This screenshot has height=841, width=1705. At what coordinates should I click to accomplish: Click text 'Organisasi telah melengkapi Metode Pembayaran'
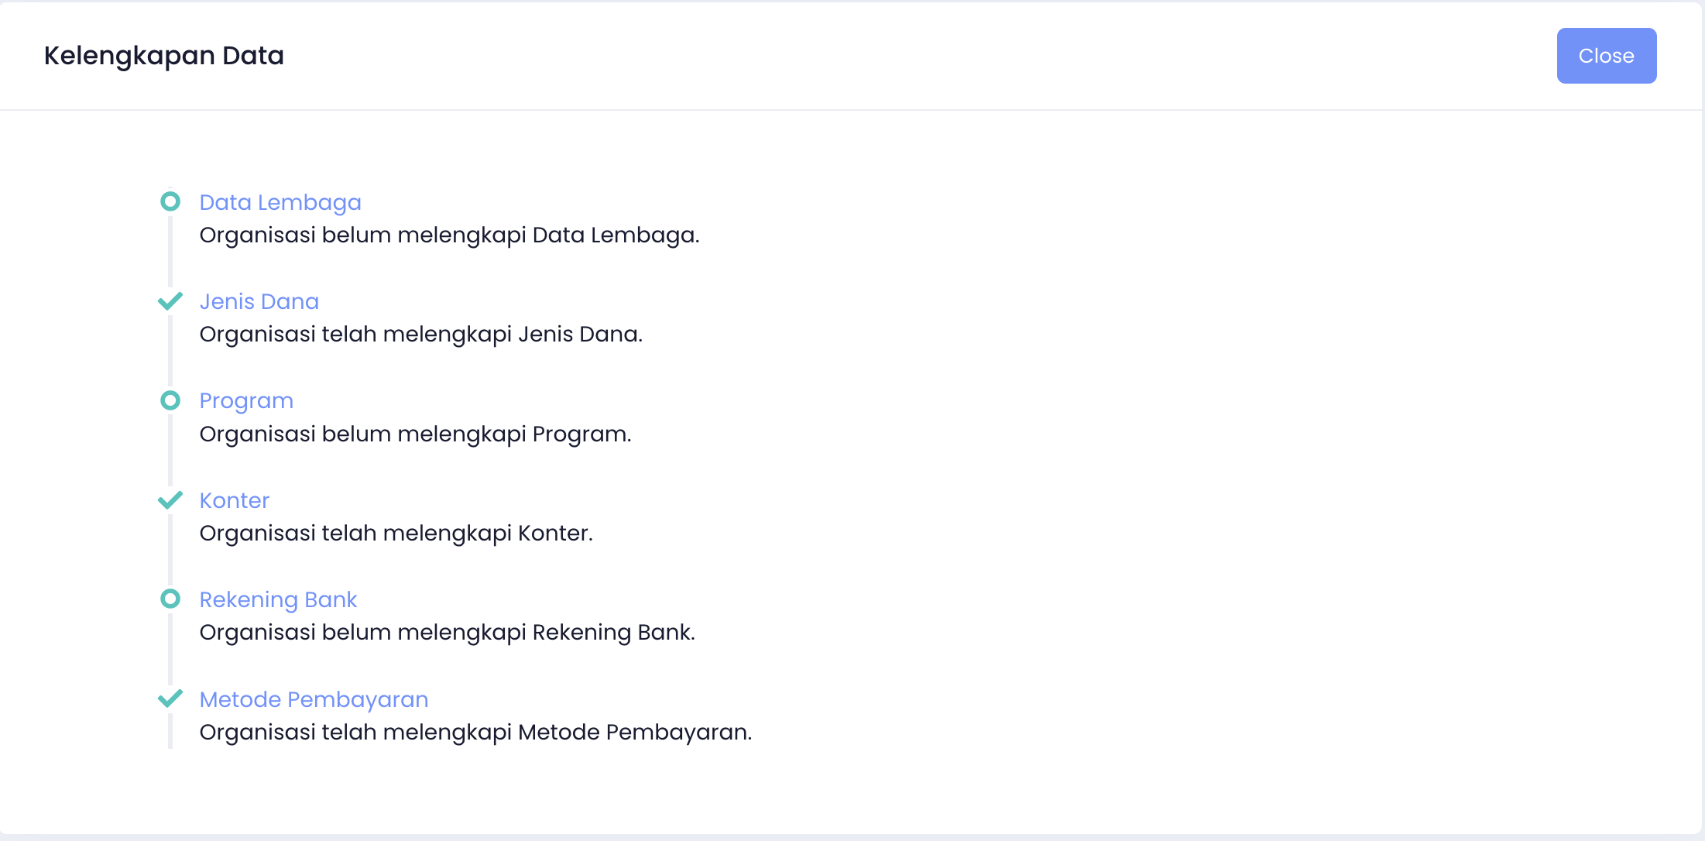point(475,732)
